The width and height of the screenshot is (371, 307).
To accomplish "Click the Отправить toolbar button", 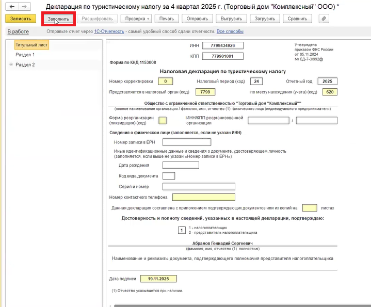I will coord(197,19).
